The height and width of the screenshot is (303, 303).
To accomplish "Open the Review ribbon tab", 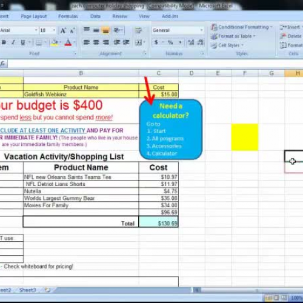I will 119,16.
